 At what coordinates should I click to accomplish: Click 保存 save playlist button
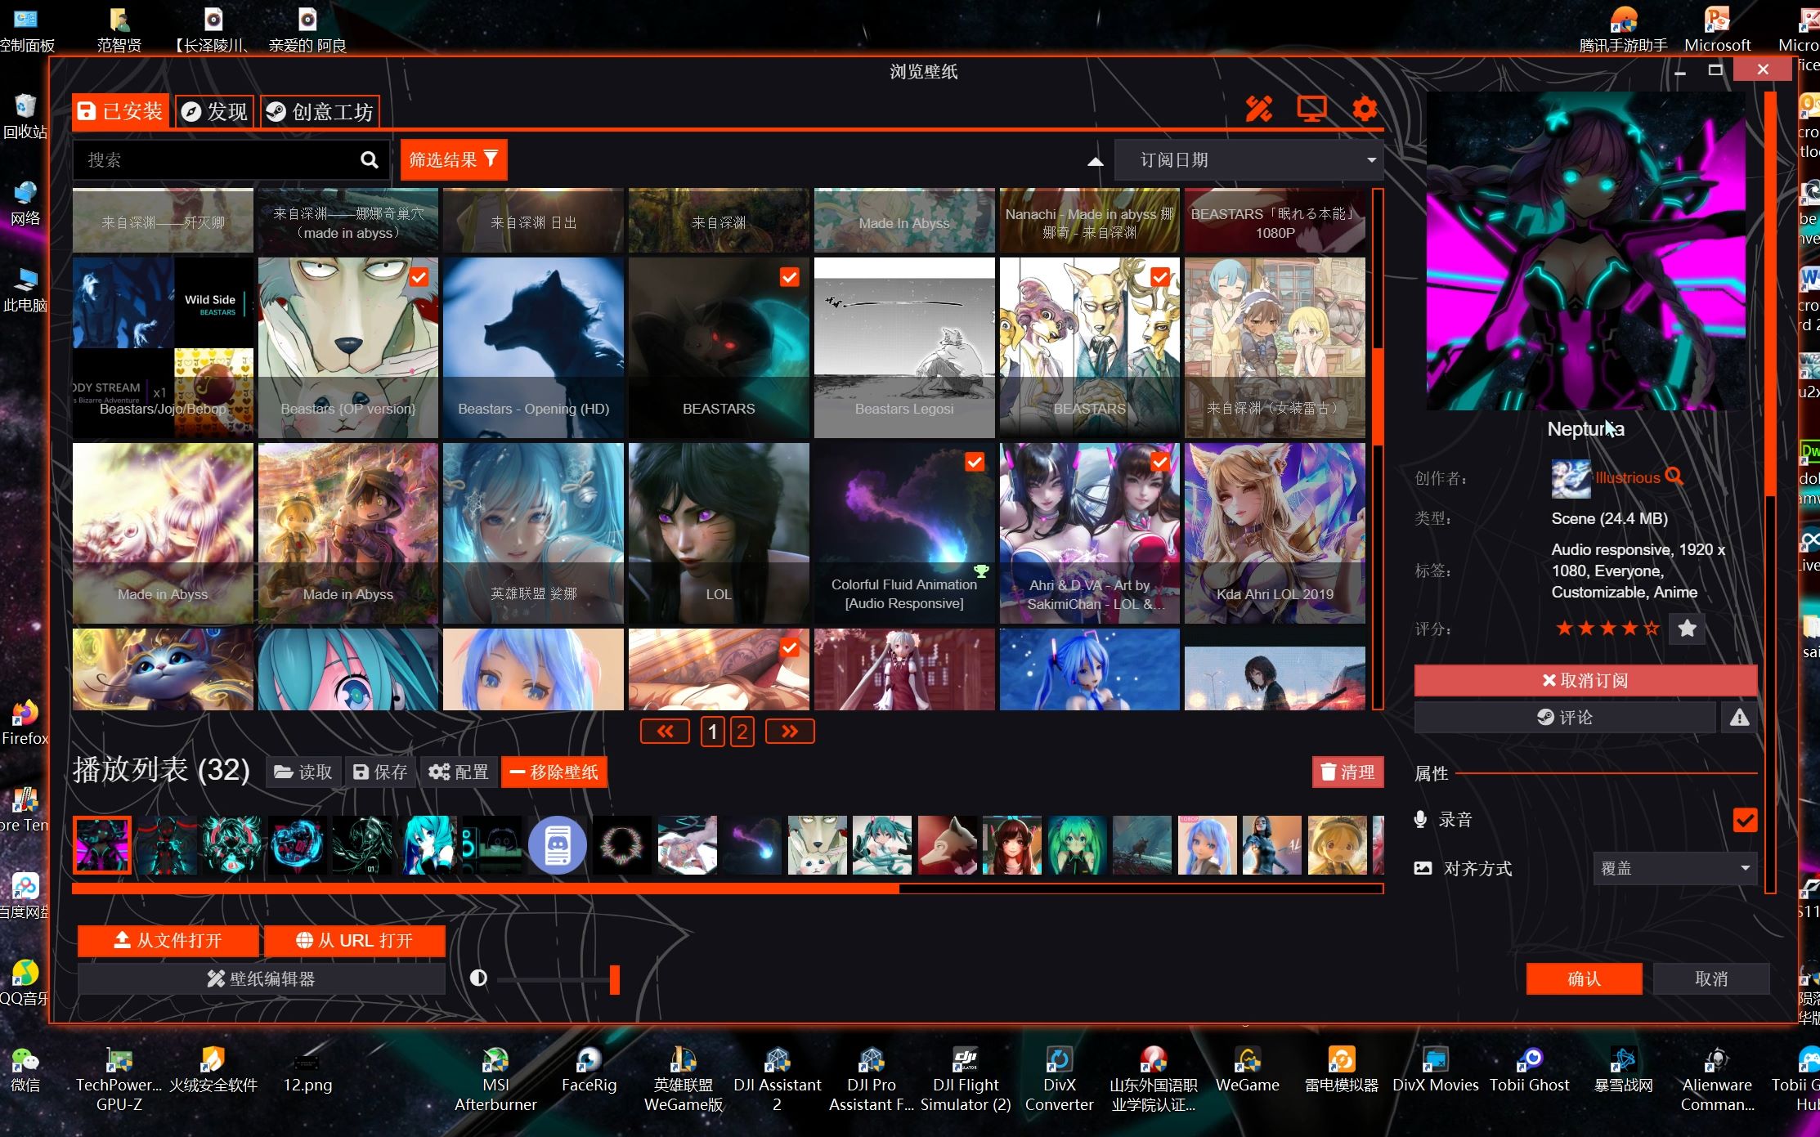[380, 772]
